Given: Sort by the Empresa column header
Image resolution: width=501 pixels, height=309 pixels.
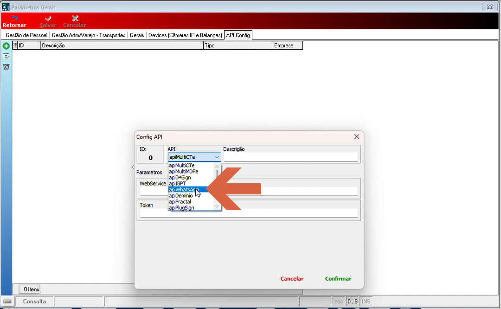Looking at the screenshot, I should point(288,45).
